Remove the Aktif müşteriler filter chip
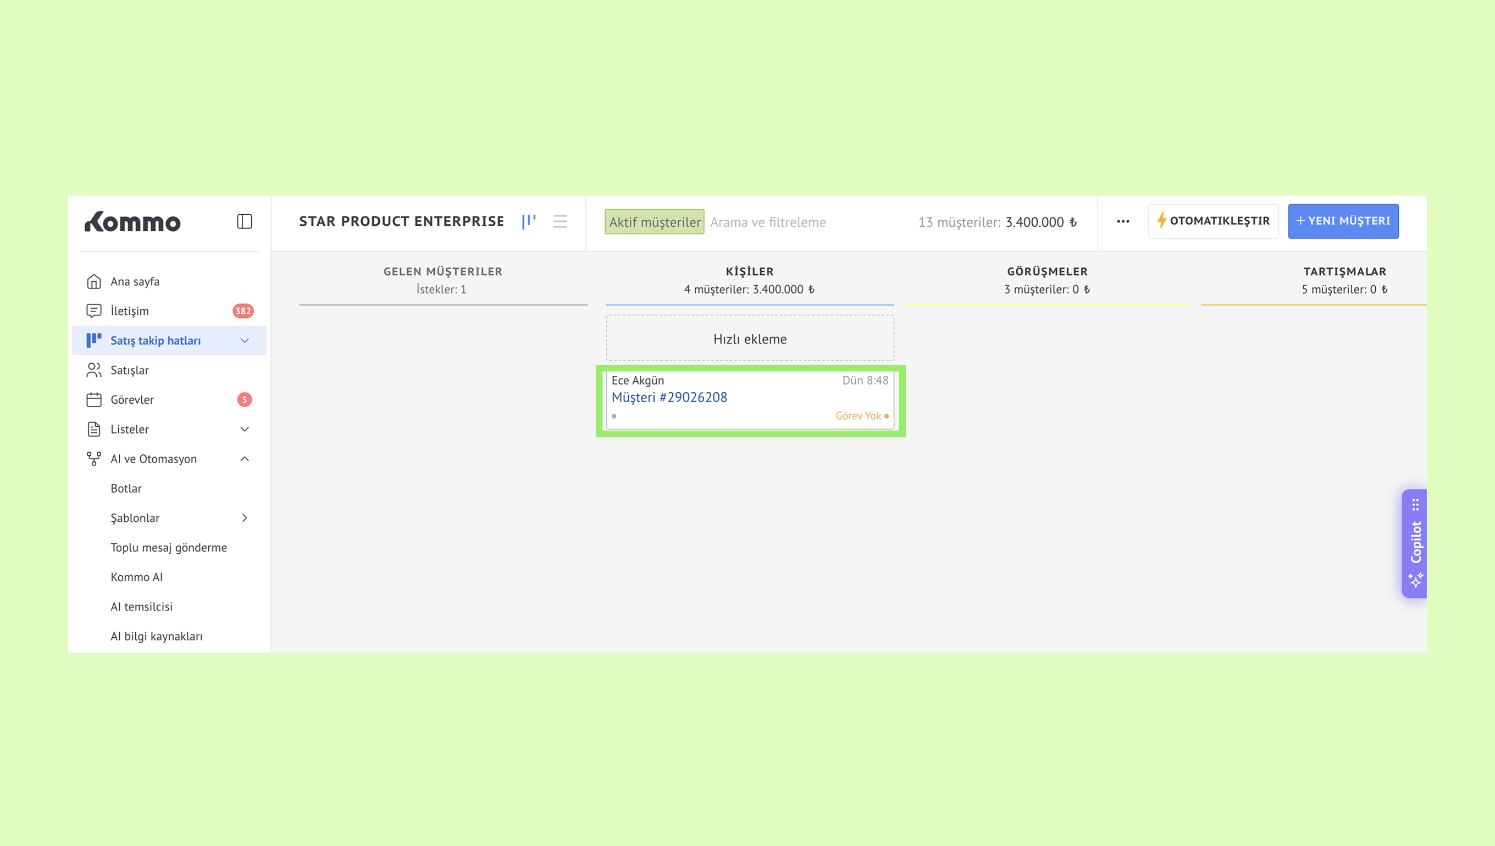 click(654, 222)
